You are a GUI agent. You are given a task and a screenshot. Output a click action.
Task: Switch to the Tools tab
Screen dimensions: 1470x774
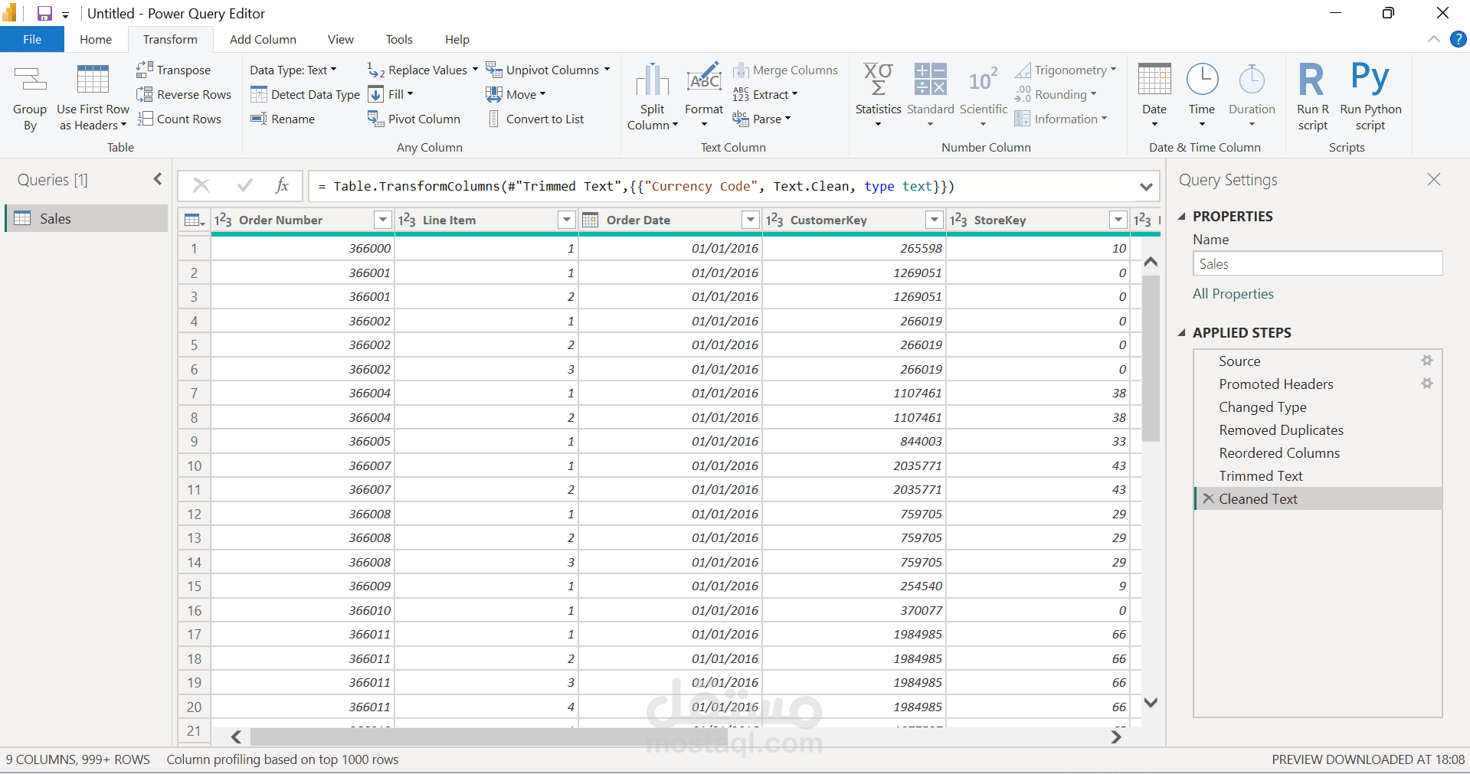pyautogui.click(x=399, y=39)
